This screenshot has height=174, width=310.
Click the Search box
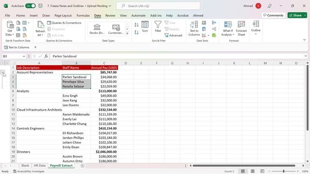pyautogui.click(x=158, y=6)
